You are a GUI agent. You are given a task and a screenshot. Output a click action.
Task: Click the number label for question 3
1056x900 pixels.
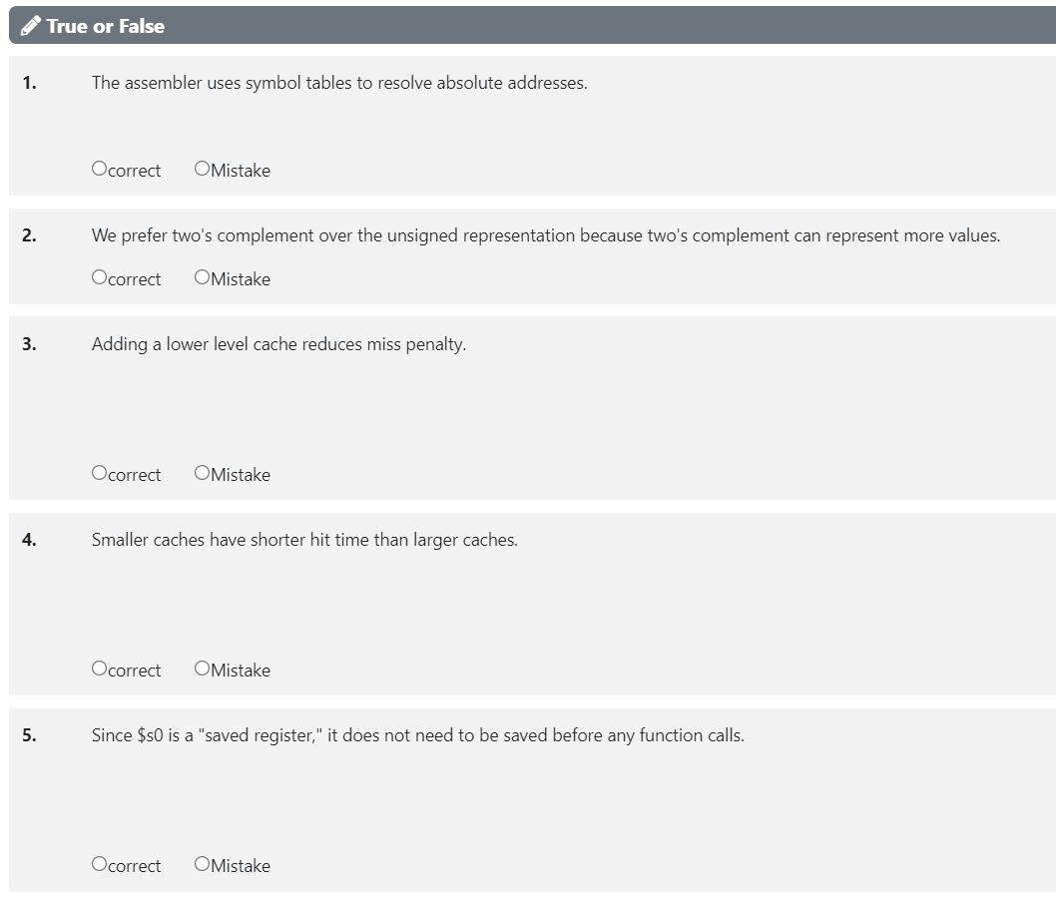pos(30,343)
